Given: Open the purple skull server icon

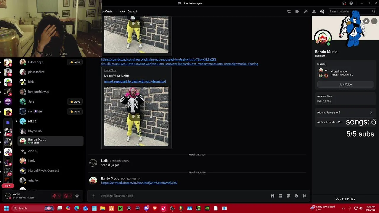Looking at the screenshot, I should click(x=8, y=102).
